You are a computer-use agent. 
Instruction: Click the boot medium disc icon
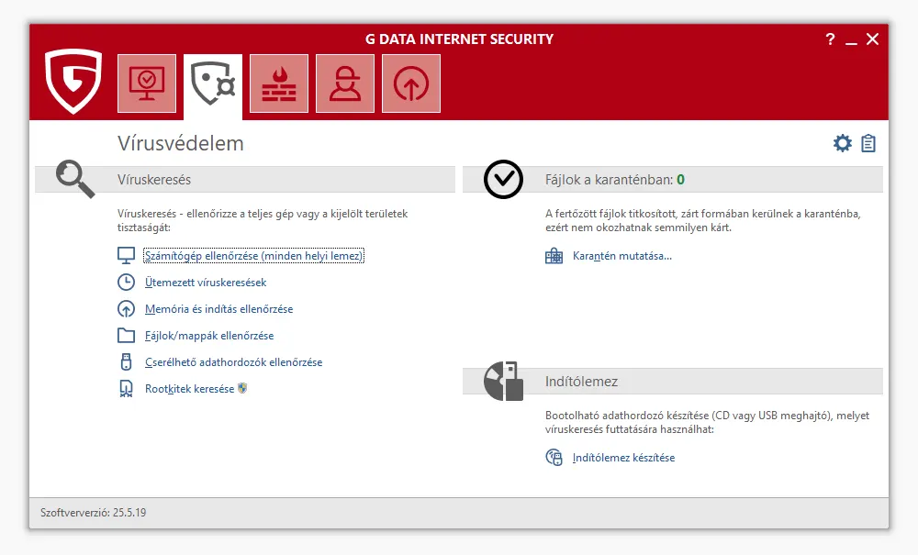[504, 381]
